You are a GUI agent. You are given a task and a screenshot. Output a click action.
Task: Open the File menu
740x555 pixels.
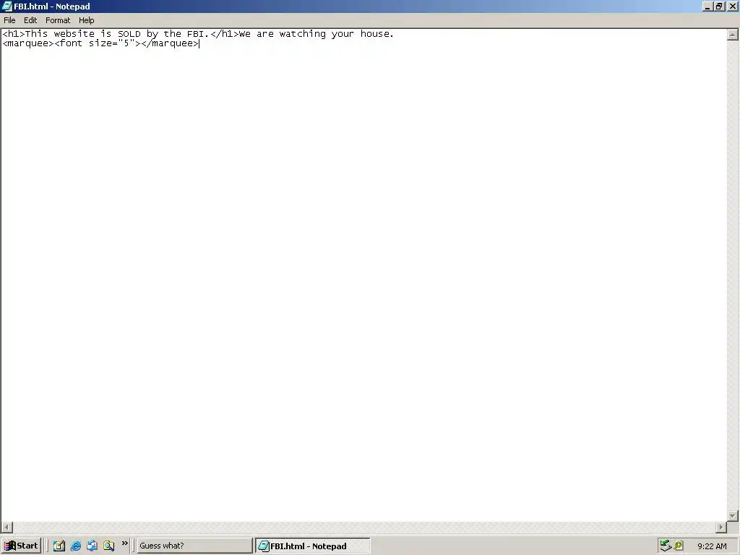pyautogui.click(x=9, y=20)
